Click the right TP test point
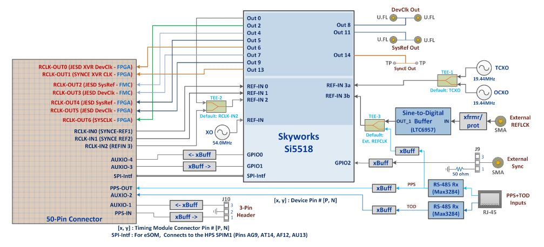Image resolution: width=544 pixels, height=247 pixels. 417,63
